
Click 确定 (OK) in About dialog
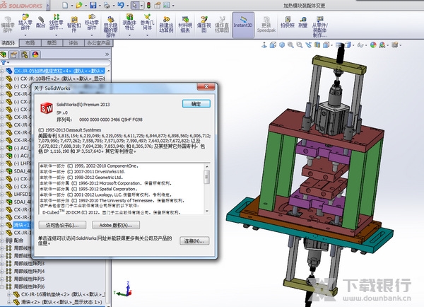pyautogui.click(x=196, y=104)
